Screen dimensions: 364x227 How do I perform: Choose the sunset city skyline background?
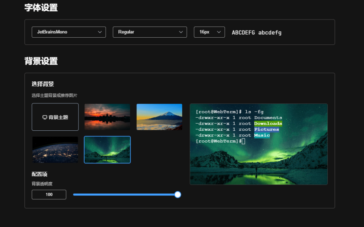pyautogui.click(x=107, y=117)
